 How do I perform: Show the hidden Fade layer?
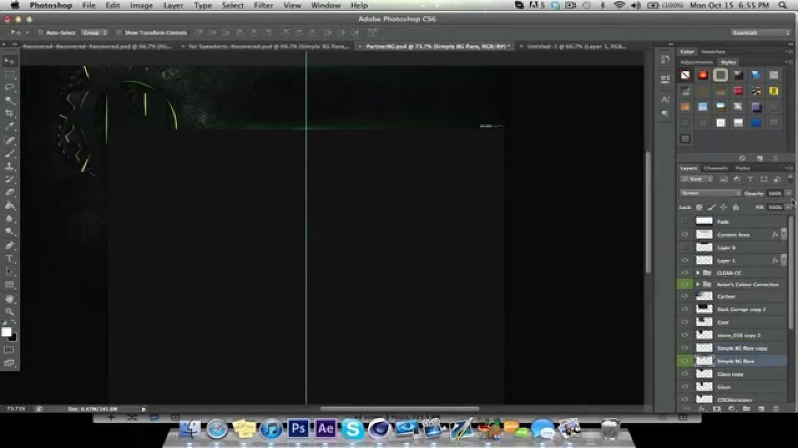[x=685, y=222]
